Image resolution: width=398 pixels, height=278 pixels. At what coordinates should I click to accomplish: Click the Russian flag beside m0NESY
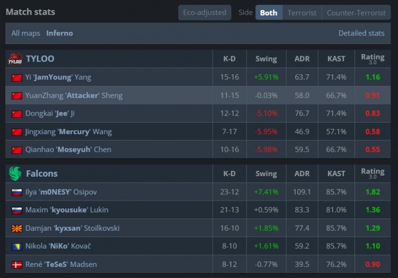pyautogui.click(x=17, y=192)
